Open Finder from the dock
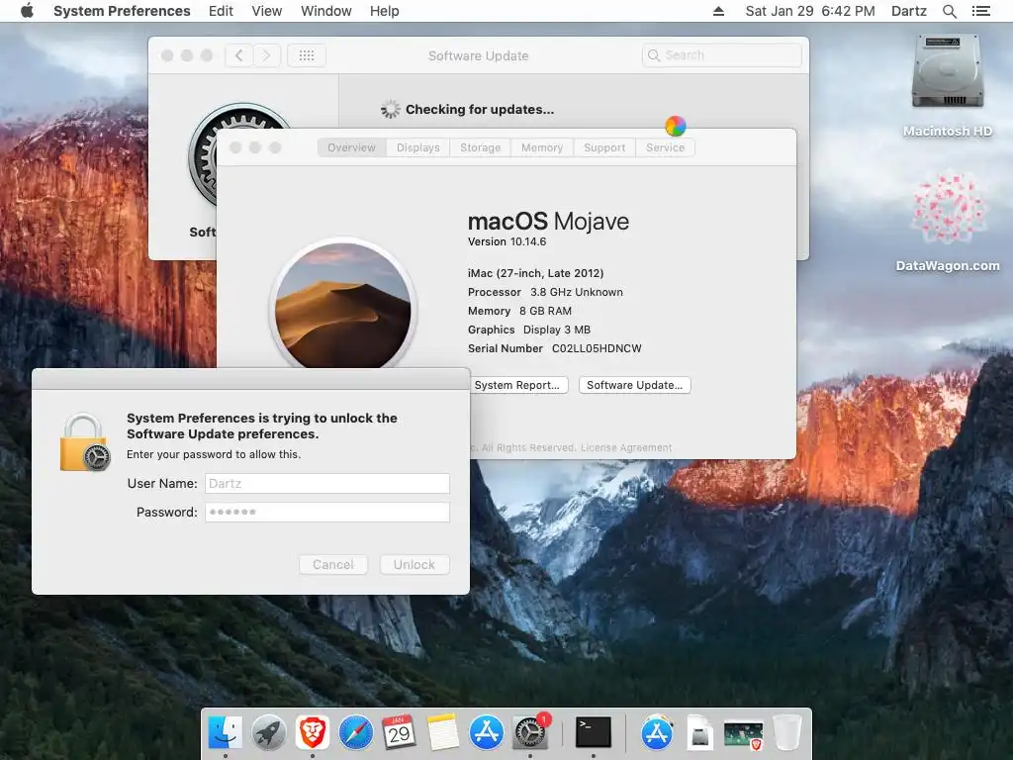Screen dimensions: 1013x760 (225, 733)
